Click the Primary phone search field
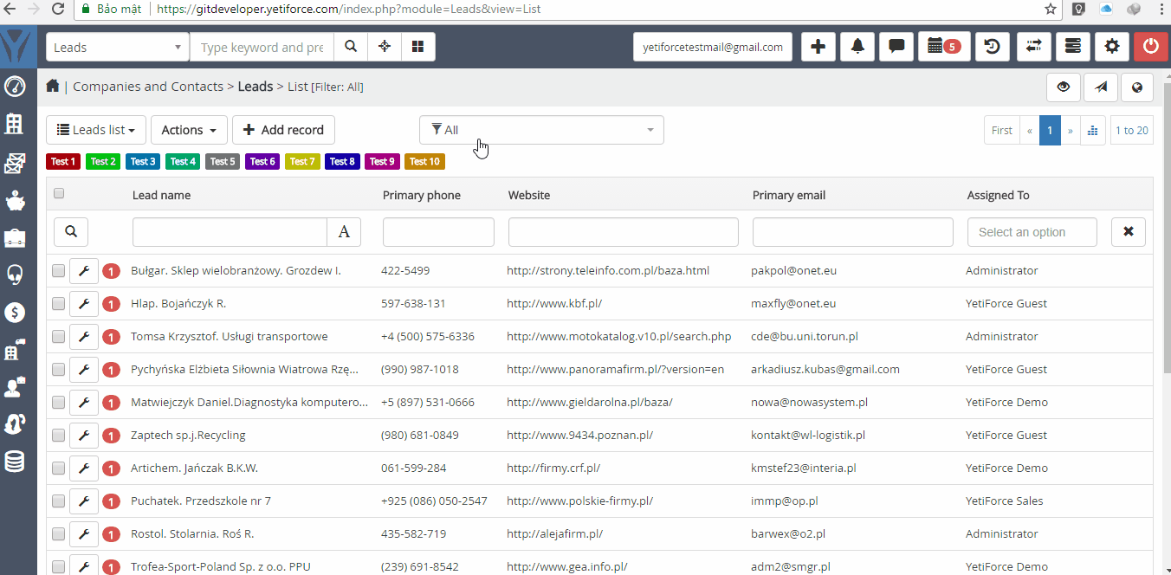 pyautogui.click(x=437, y=231)
